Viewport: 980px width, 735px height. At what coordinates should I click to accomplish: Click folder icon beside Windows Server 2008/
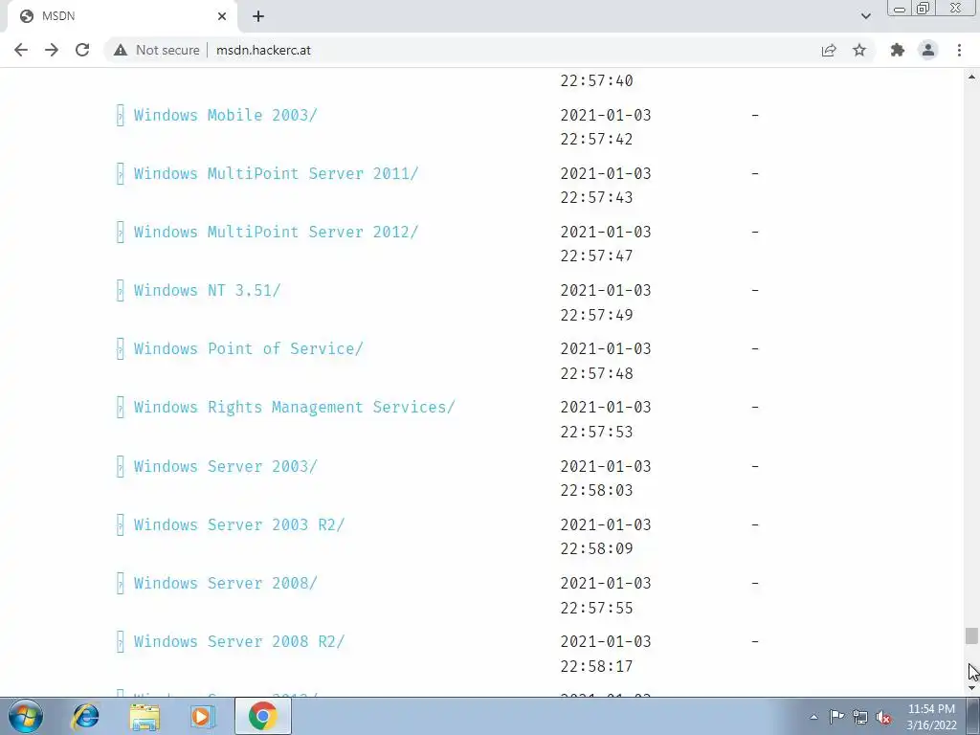click(x=120, y=583)
